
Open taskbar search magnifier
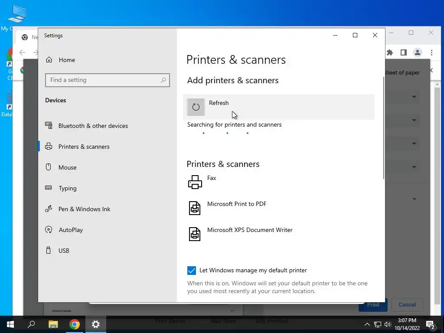pos(31,324)
